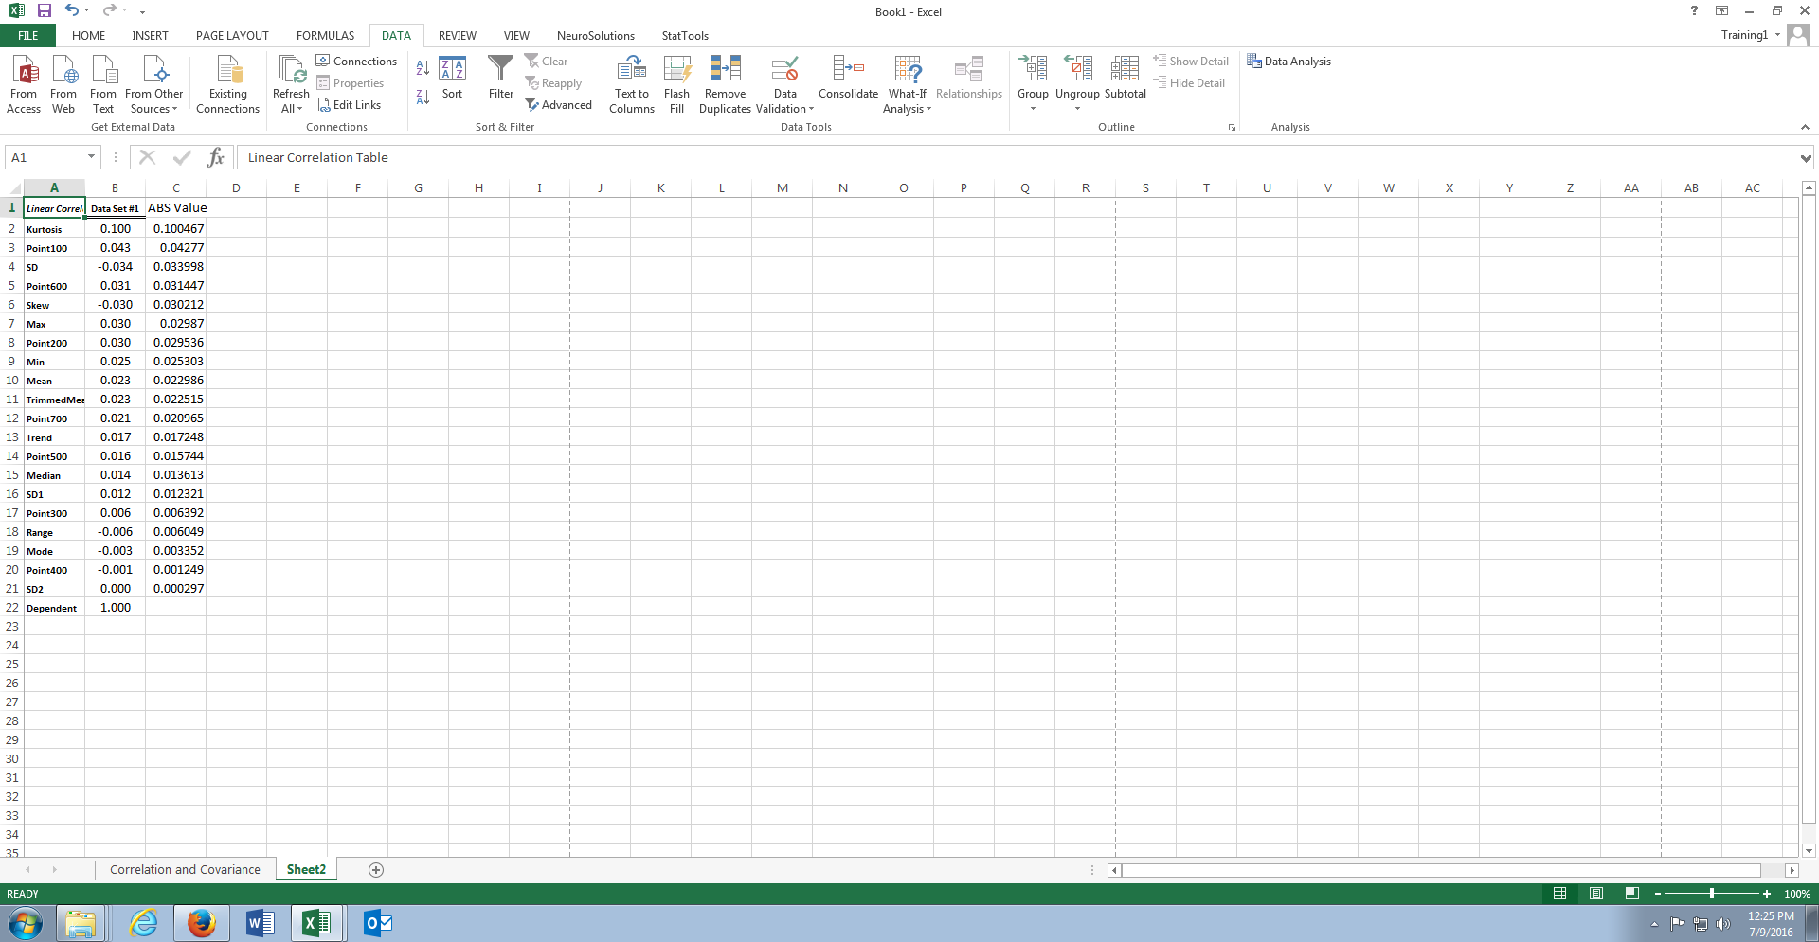Expand Ungroup dropdown arrow
1819x942 pixels.
click(x=1077, y=108)
